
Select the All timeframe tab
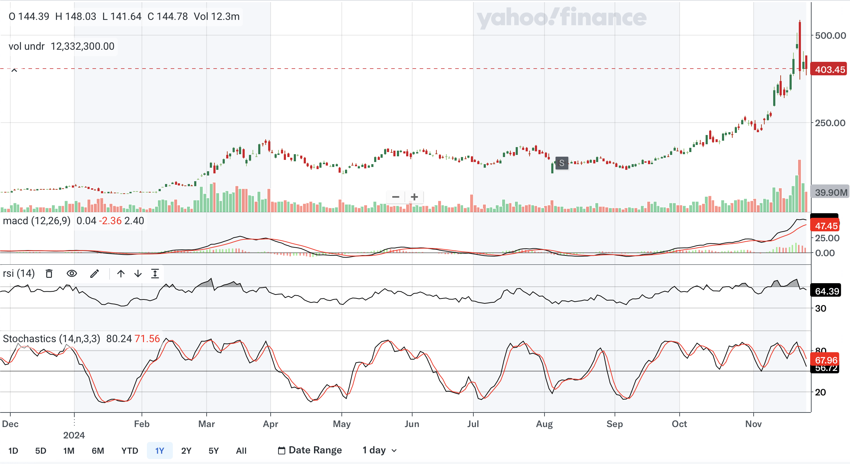coord(241,450)
